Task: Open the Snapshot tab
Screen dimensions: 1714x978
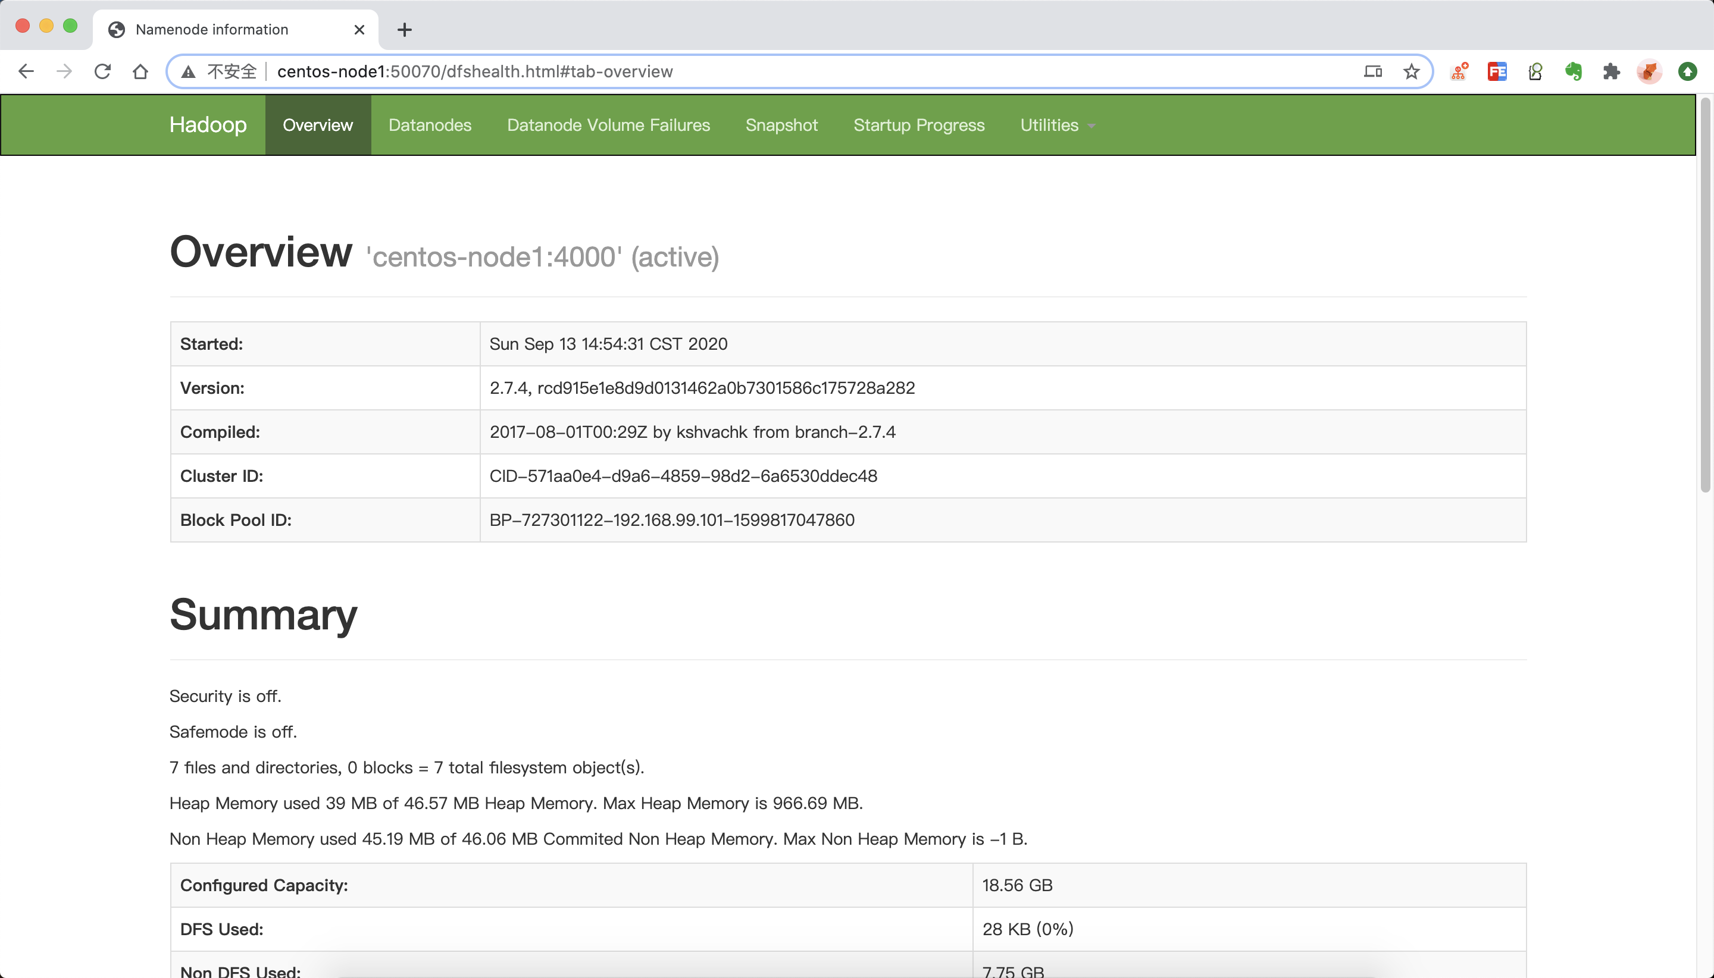Action: pos(781,125)
